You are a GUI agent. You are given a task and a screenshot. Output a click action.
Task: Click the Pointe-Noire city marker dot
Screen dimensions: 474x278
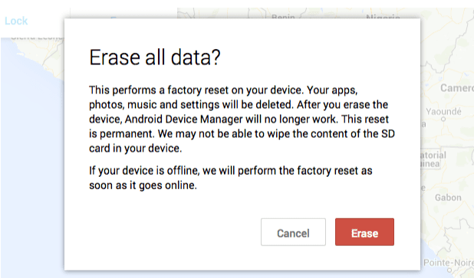449,270
